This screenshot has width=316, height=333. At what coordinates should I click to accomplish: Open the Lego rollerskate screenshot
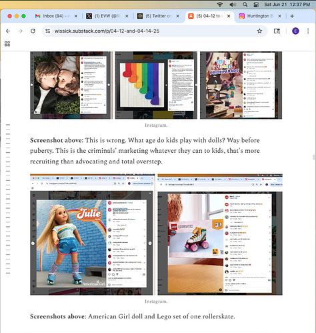point(220,234)
